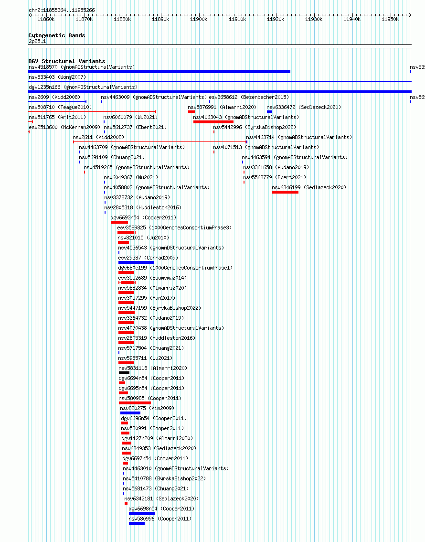Open nsv3378732 (Audano2019) label
425x542 pixels.
[x=137, y=197]
